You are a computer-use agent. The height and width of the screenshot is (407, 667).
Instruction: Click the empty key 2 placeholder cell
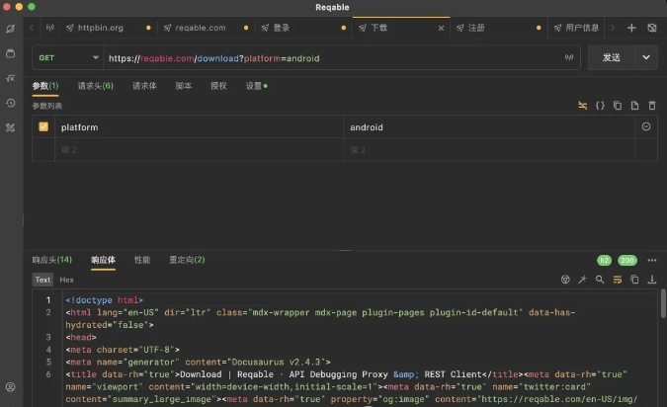coord(199,150)
